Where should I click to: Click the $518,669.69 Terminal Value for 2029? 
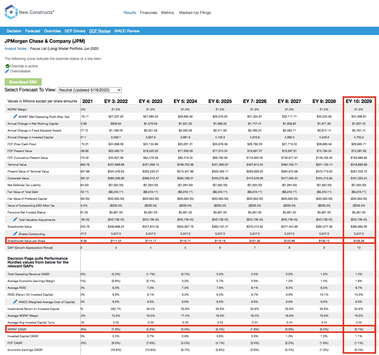tap(359, 164)
